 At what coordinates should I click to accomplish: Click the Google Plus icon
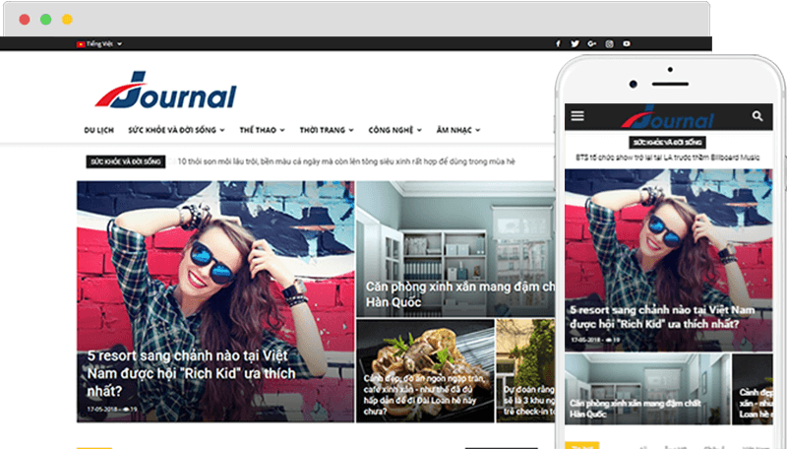tap(591, 44)
